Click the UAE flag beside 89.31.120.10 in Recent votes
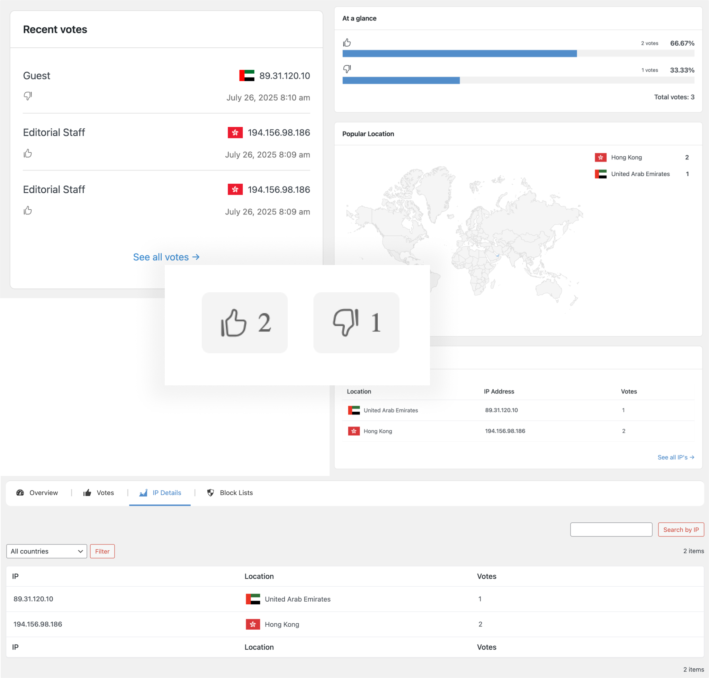This screenshot has width=709, height=678. coord(247,75)
